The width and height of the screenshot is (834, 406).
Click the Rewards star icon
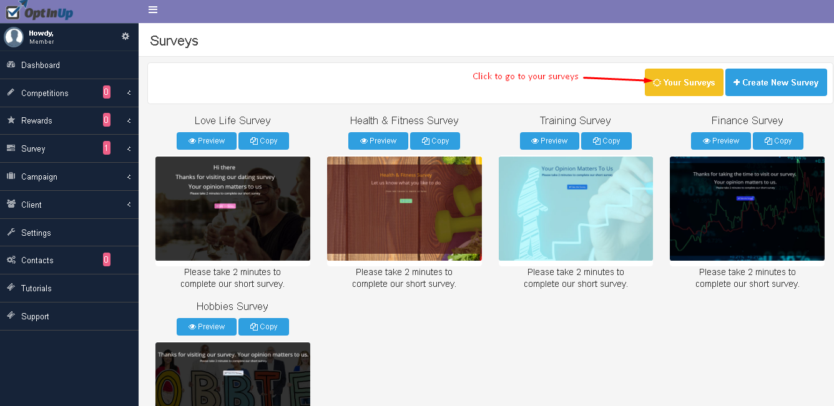(x=11, y=120)
